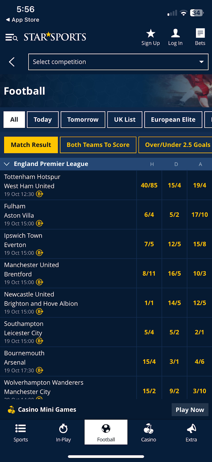
Task: Go back using the left arrow
Action: click(12, 62)
